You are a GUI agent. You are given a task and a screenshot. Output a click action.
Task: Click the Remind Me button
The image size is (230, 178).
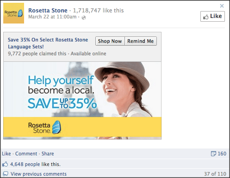pos(141,41)
